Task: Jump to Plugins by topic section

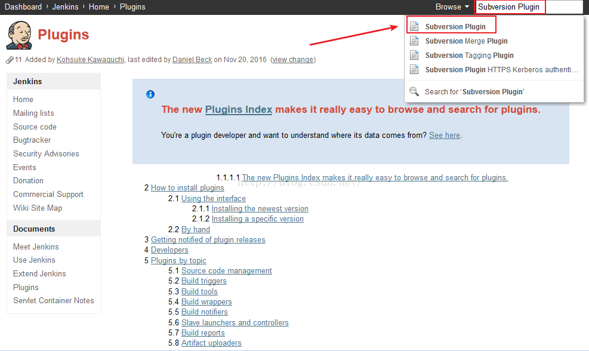Action: [x=178, y=260]
